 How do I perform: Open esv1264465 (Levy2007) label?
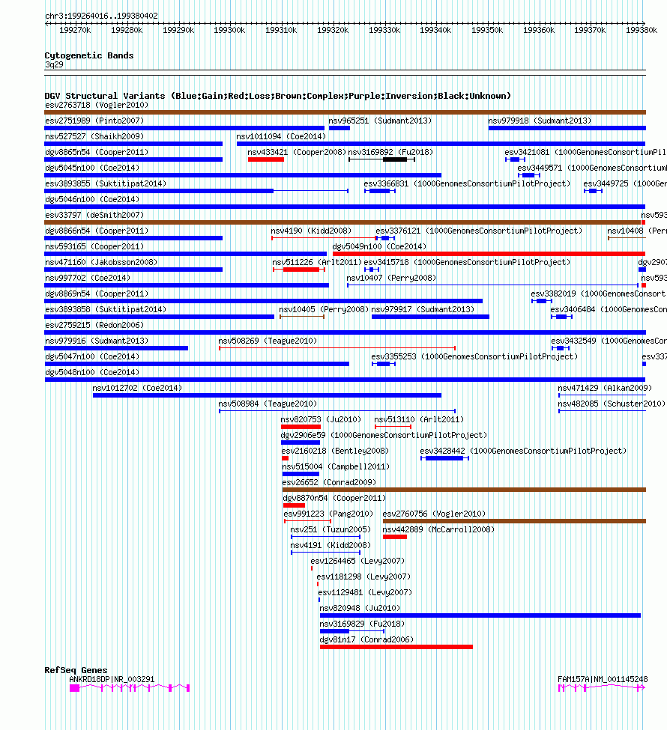(x=357, y=562)
